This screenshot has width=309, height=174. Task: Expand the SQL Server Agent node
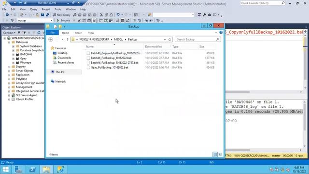point(9,95)
